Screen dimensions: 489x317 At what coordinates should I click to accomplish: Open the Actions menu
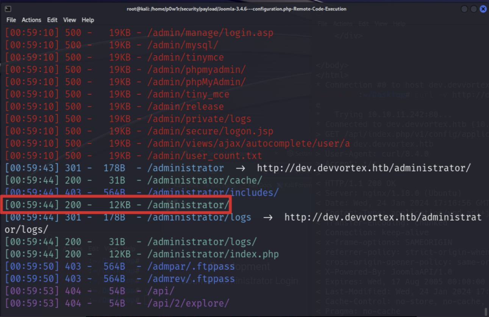(x=31, y=20)
